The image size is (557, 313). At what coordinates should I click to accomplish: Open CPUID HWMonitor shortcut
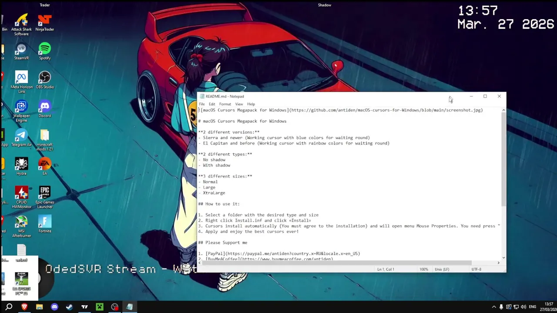pos(21,197)
